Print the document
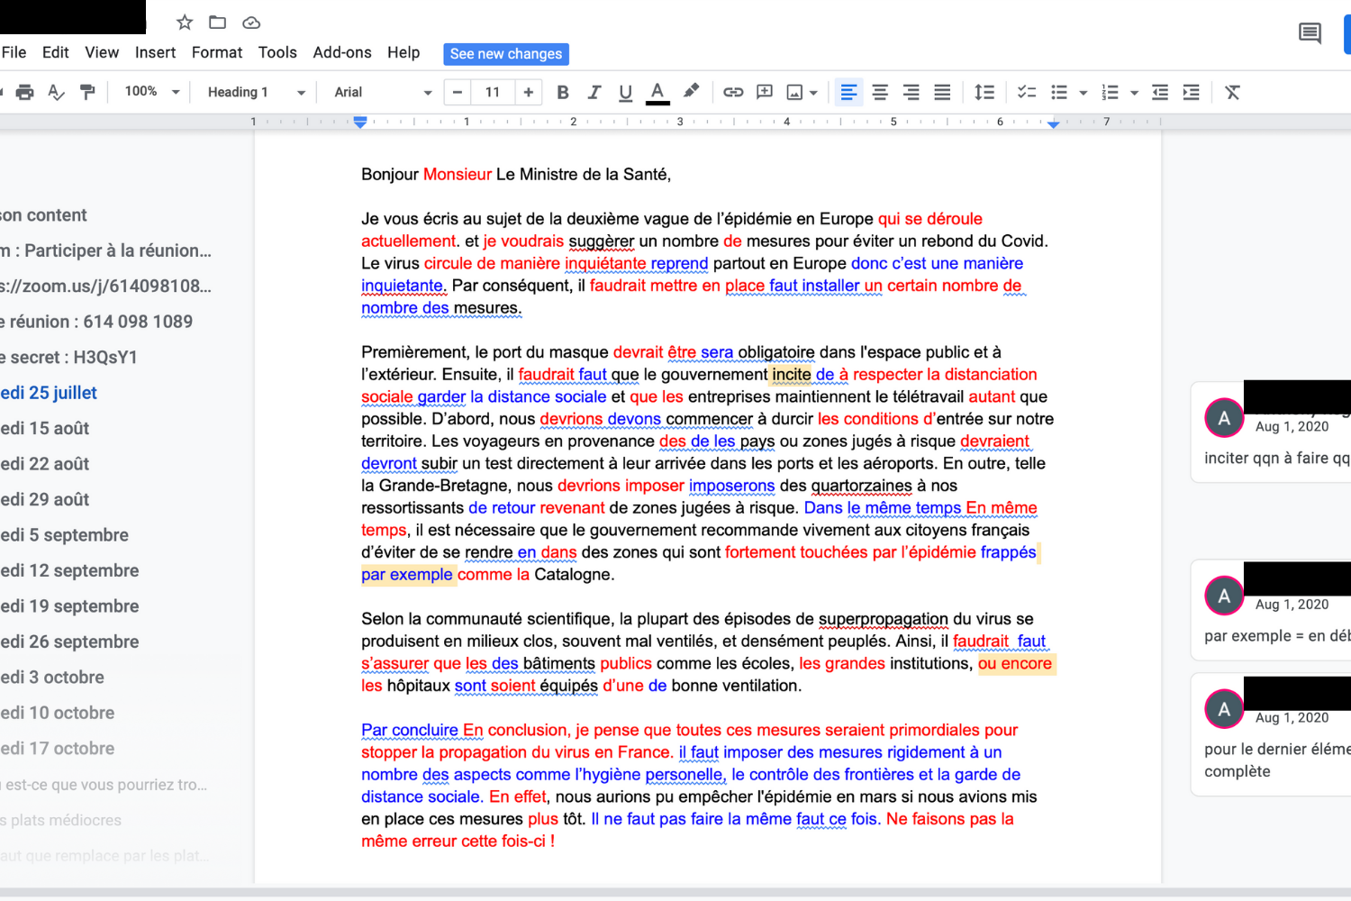This screenshot has height=901, width=1351. pos(24,92)
